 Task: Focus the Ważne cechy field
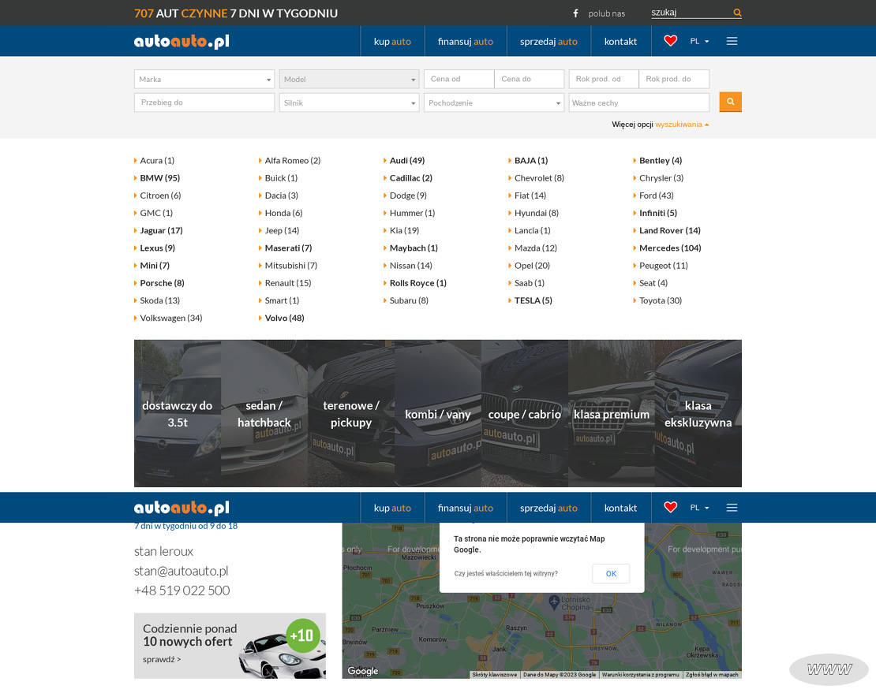coord(639,102)
